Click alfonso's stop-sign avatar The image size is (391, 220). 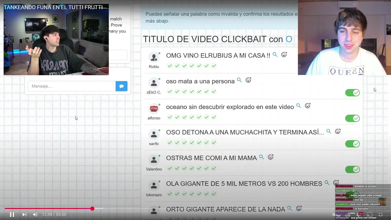(154, 108)
